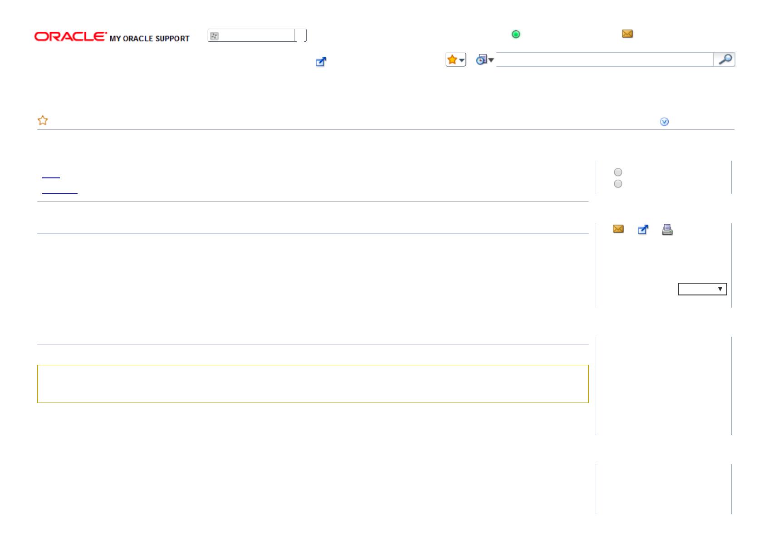Click the Oracle My Oracle Support logo
The height and width of the screenshot is (540, 764).
(x=112, y=37)
